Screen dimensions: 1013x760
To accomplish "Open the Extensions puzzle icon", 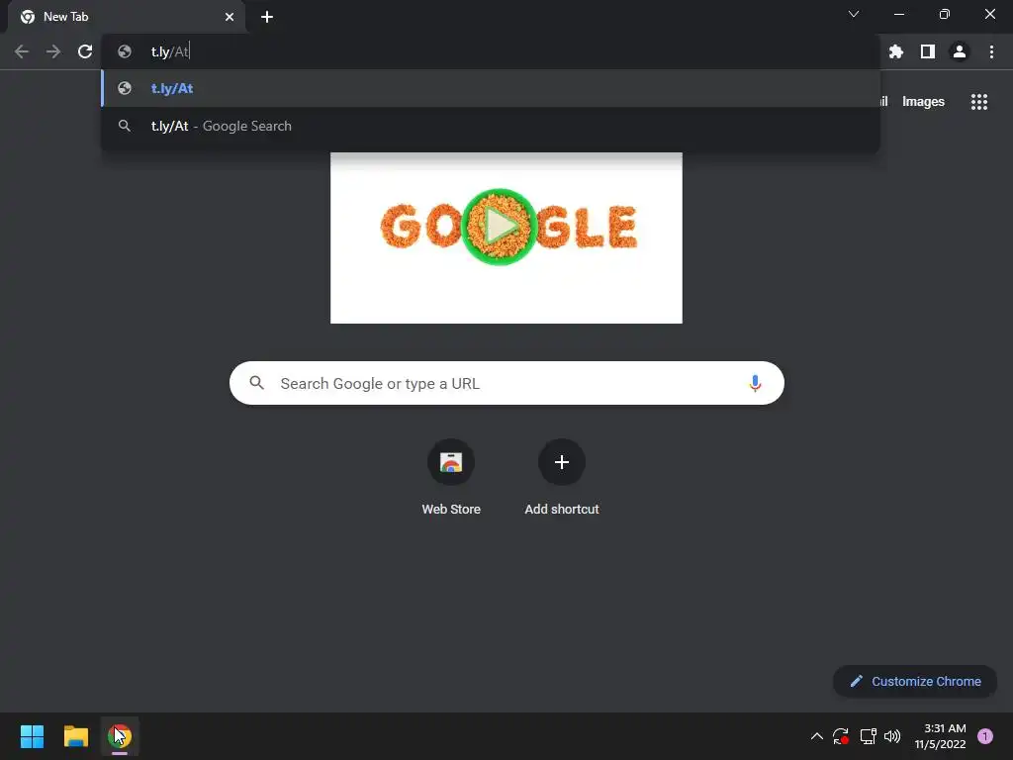I will point(896,51).
